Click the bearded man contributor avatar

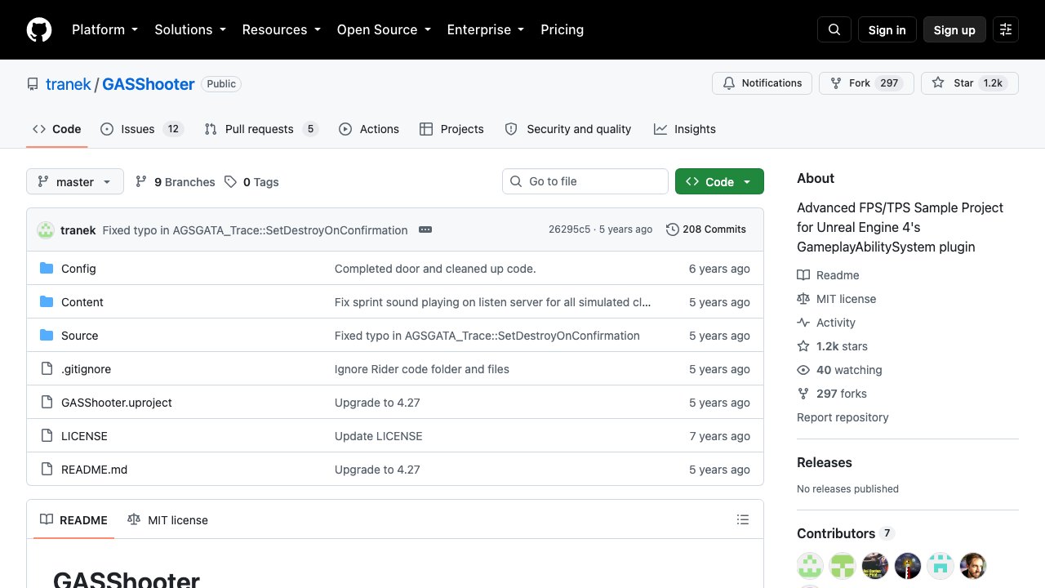(973, 566)
